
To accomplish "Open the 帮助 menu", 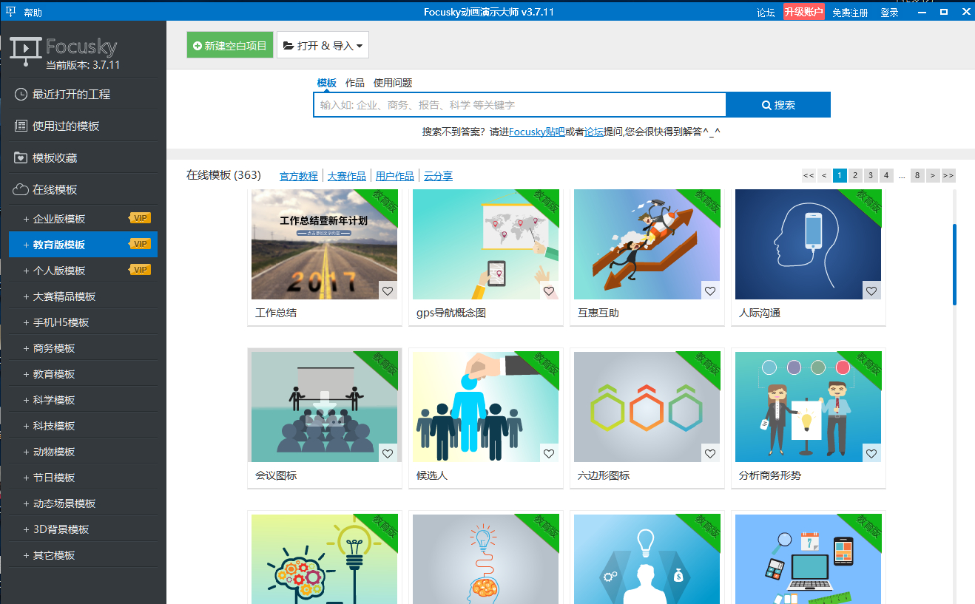I will pyautogui.click(x=33, y=13).
